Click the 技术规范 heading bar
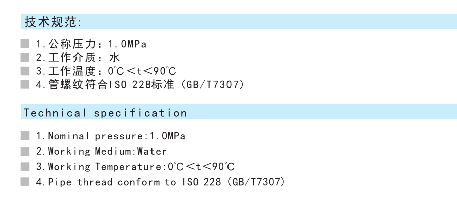The width and height of the screenshot is (457, 201). point(239,21)
